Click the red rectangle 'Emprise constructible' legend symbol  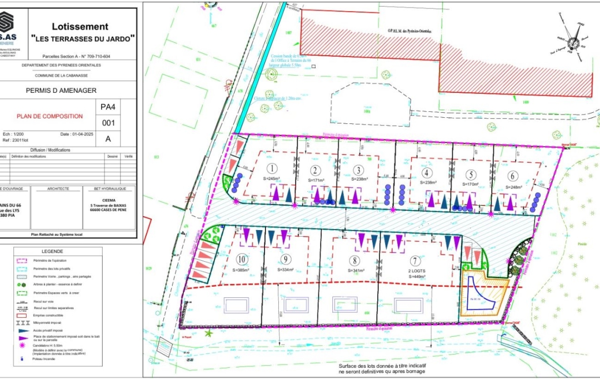point(22,316)
